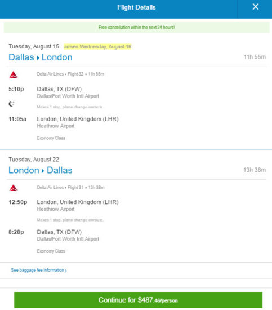This screenshot has height=310, width=272.
Task: Close the Flight Details dialog
Action: 256,7
